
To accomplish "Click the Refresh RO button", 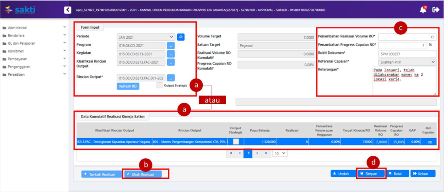I will [x=128, y=86].
